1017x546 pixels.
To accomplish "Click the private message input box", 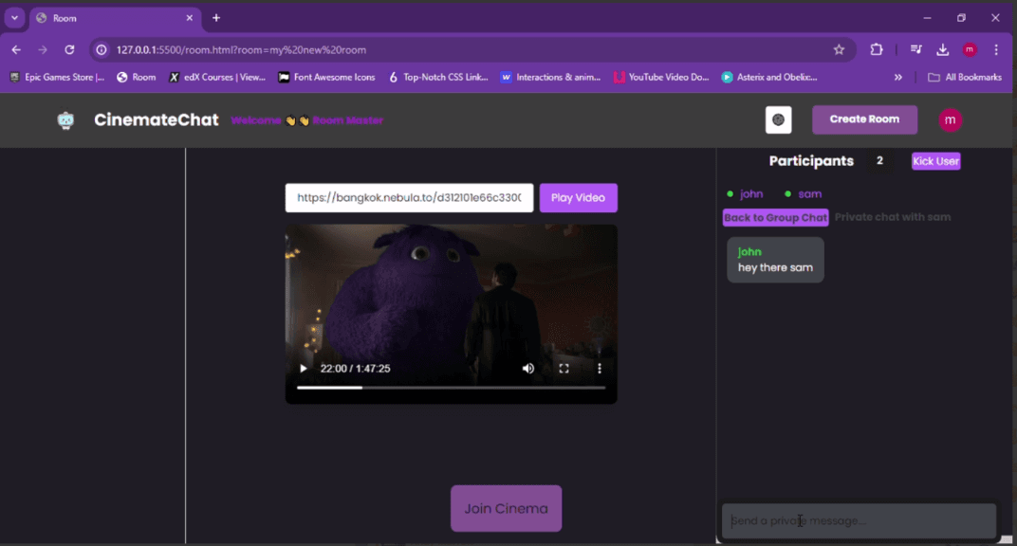I will tap(859, 520).
